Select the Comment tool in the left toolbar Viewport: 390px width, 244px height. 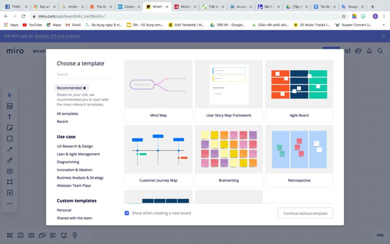[x=10, y=171]
